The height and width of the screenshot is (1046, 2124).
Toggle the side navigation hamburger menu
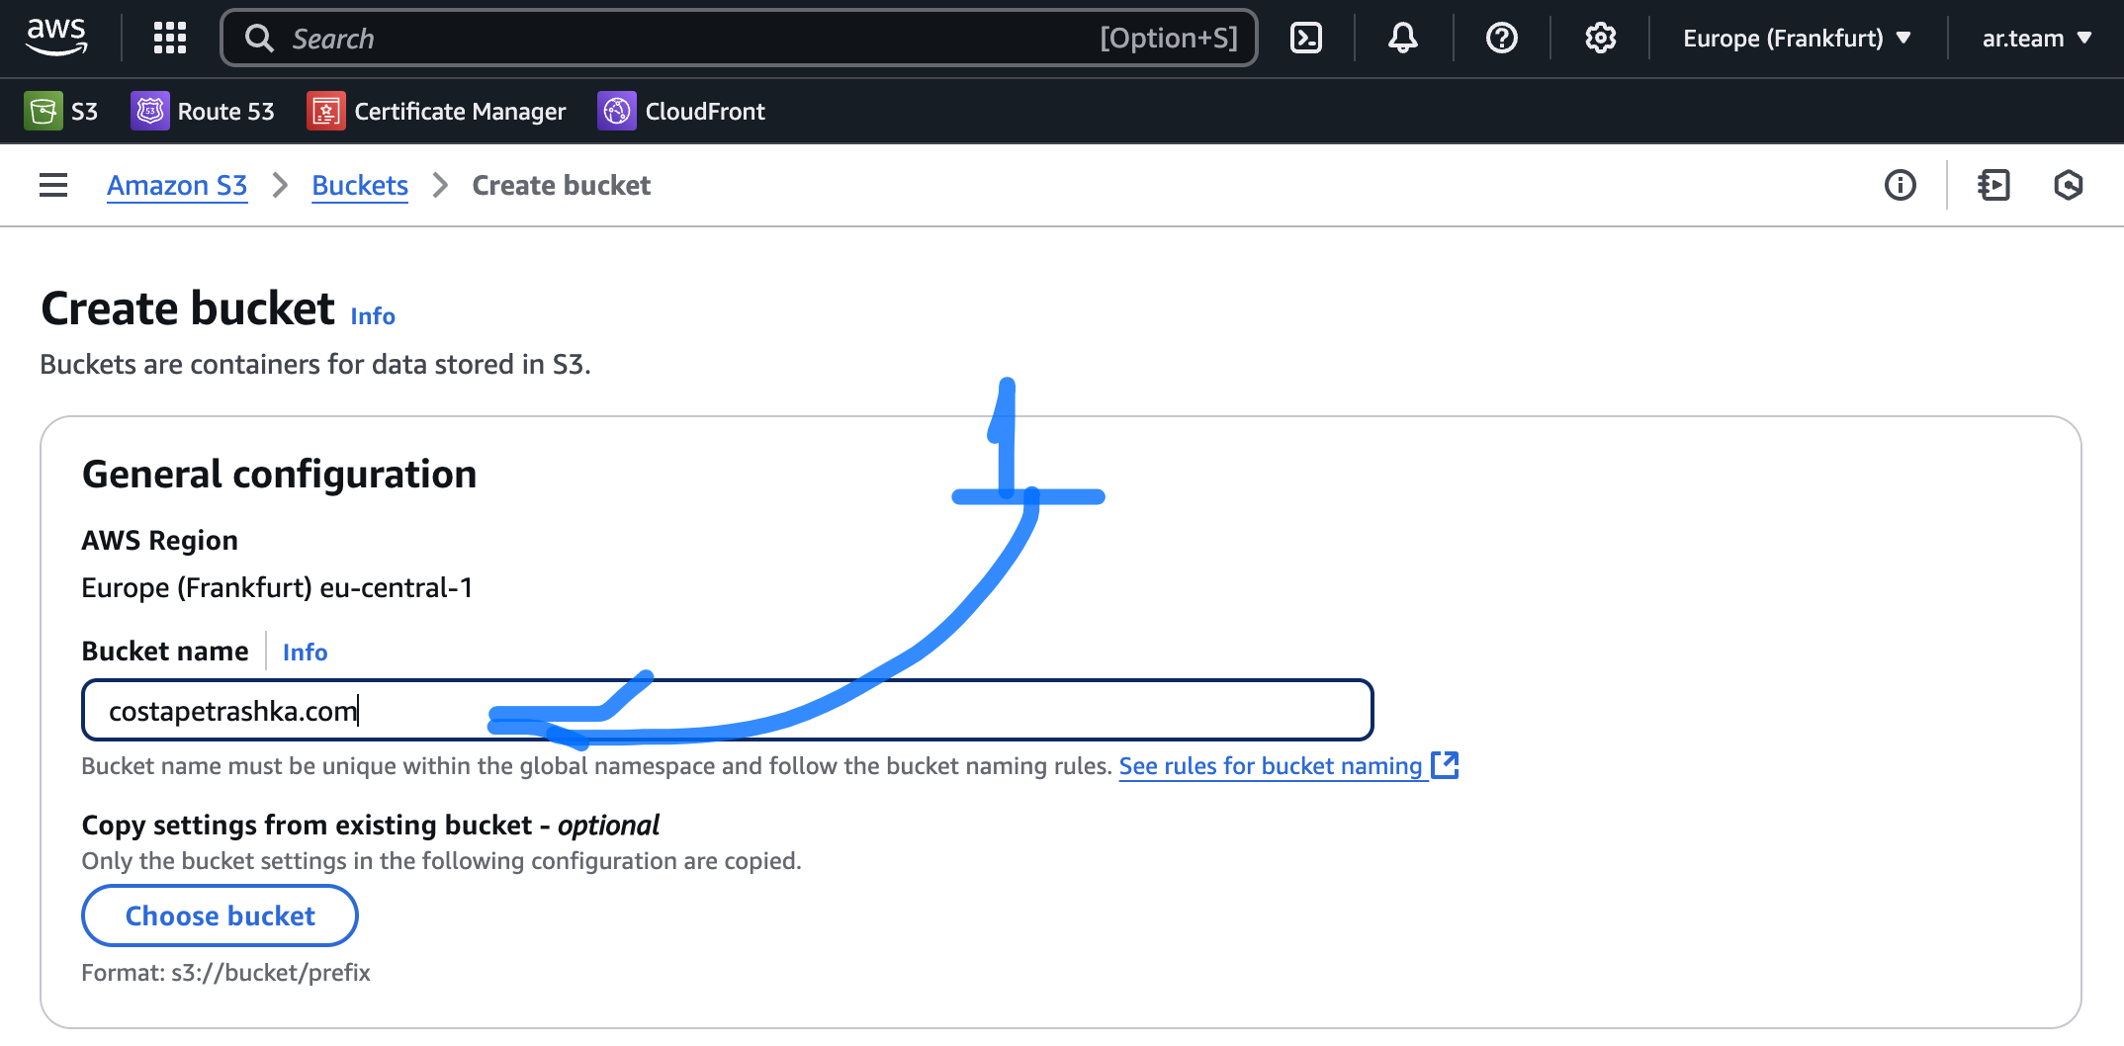coord(53,185)
